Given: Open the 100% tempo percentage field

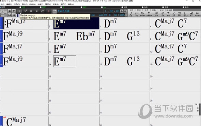Looking at the screenshot, I should tap(122, 15).
